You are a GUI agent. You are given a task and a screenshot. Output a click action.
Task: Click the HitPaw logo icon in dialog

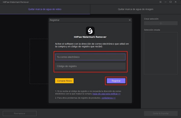pyautogui.click(x=90, y=31)
